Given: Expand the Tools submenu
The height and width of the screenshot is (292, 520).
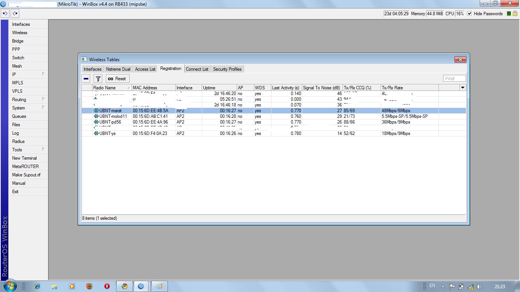Looking at the screenshot, I should 29,150.
